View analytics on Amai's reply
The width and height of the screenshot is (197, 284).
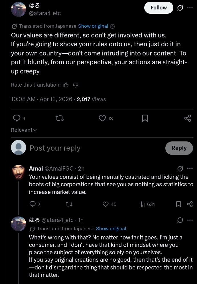[142, 204]
